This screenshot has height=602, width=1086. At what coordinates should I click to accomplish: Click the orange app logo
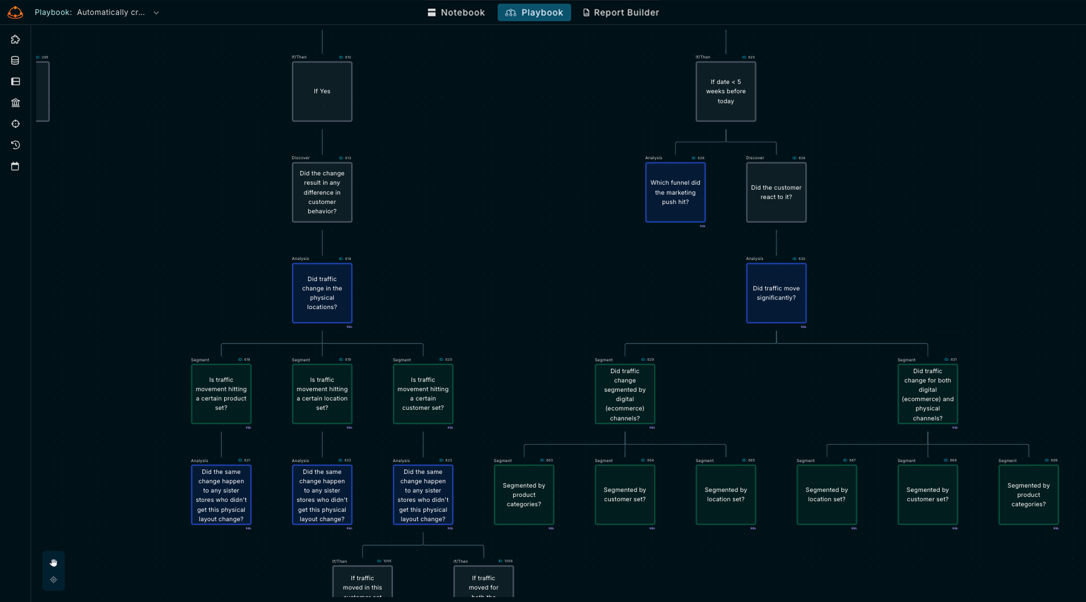pyautogui.click(x=15, y=12)
